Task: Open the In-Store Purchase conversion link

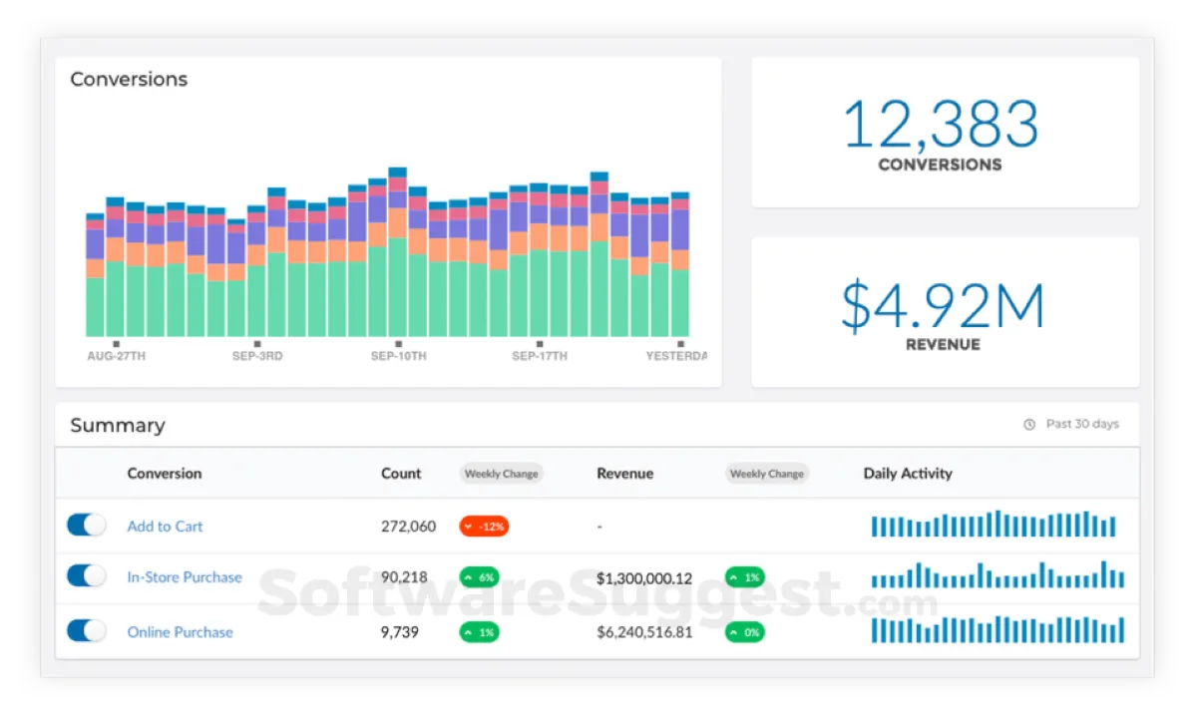Action: click(185, 577)
